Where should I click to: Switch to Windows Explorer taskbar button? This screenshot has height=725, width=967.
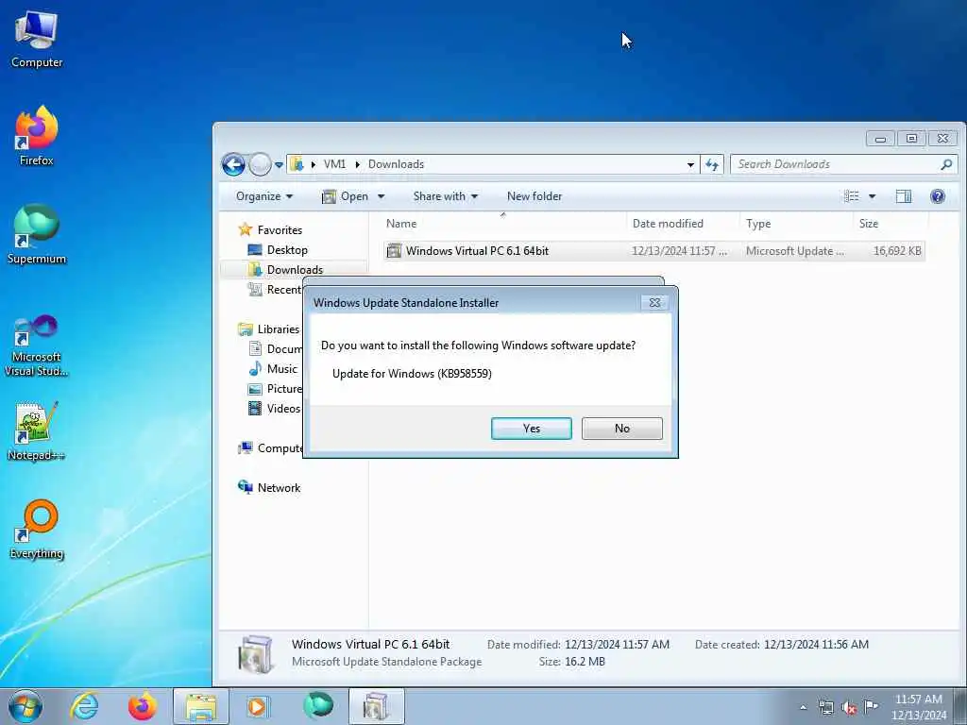click(201, 706)
